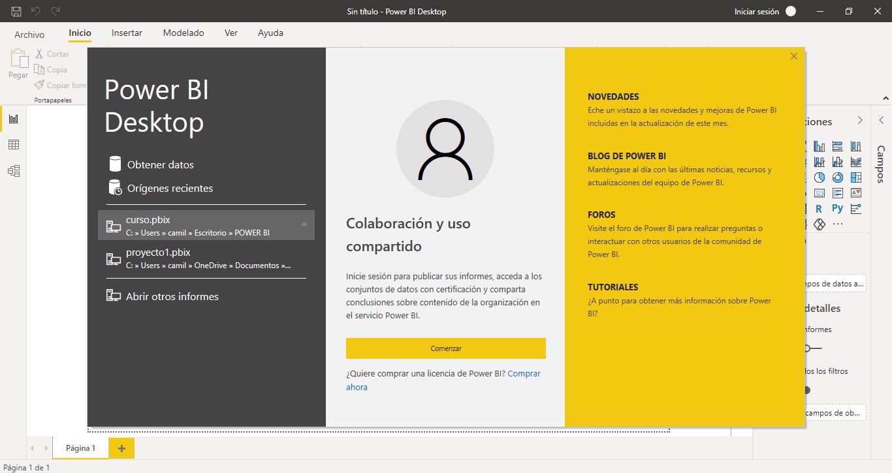This screenshot has width=892, height=473.
Task: Select the clustered column chart visual
Action: [820, 146]
